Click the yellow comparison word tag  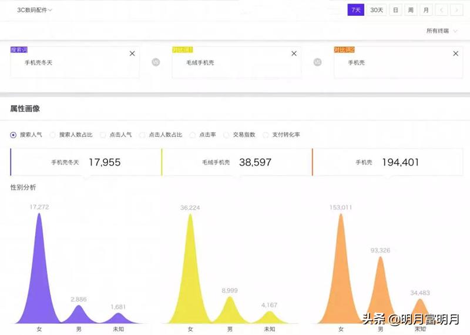tap(182, 50)
